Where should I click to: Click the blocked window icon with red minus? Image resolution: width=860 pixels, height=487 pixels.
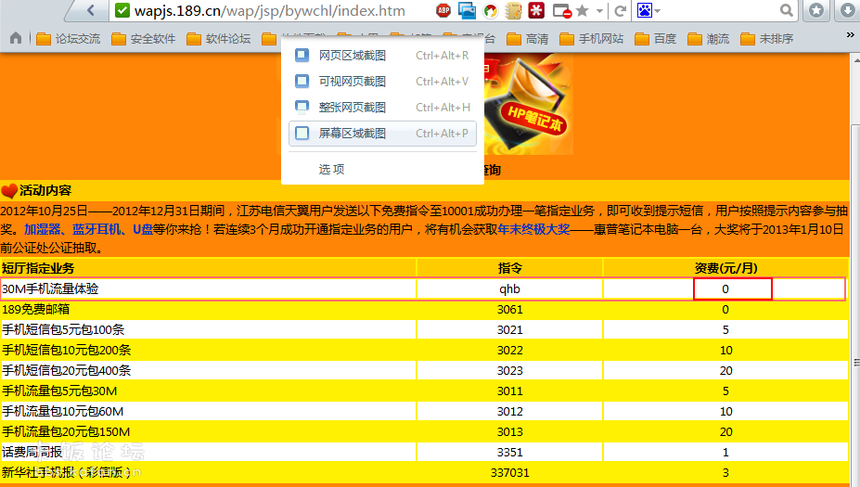click(561, 11)
